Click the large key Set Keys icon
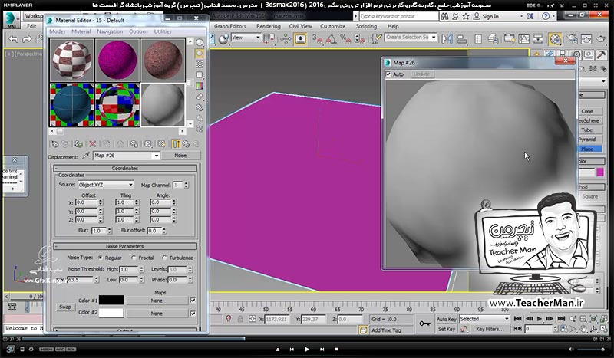614x358 pixels. pyautogui.click(x=424, y=324)
